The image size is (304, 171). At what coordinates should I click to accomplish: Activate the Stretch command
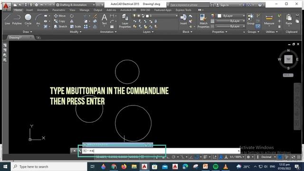coord(60,27)
